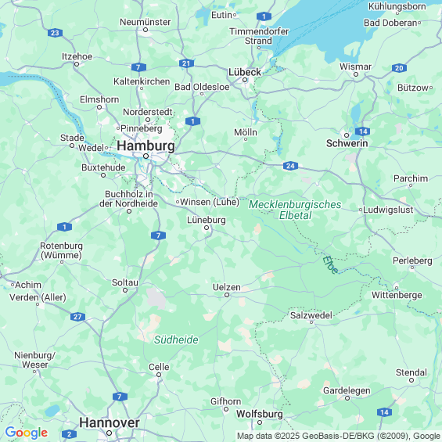Select the Wolfsburg city label
Viewport: 442px width, 442px height.
coord(260,414)
